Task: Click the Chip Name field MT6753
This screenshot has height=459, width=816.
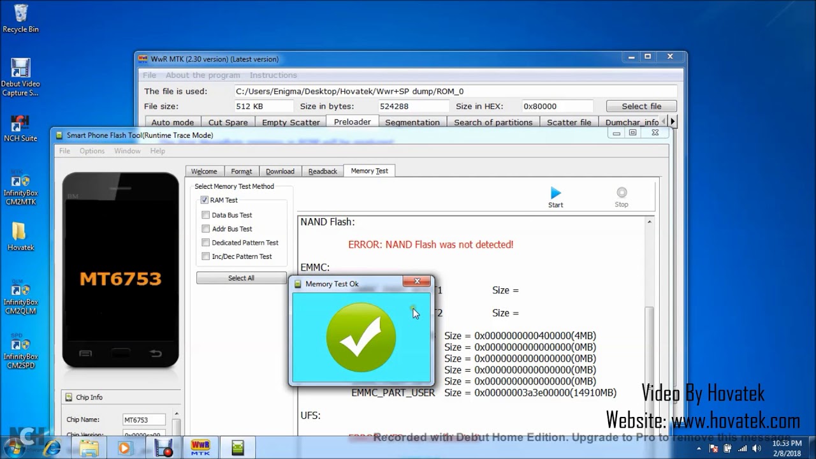Action: click(144, 420)
